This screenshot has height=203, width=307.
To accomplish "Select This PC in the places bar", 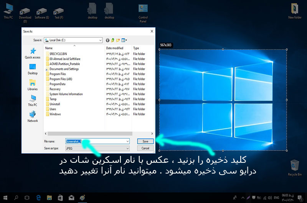I will (x=33, y=101).
